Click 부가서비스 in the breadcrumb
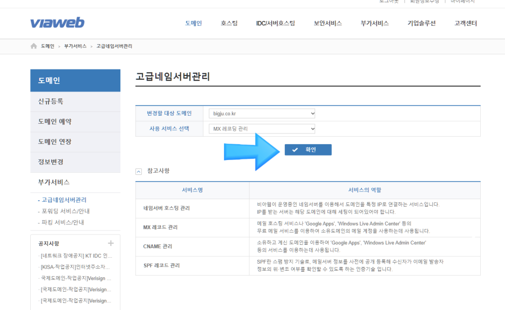Viewport: 505px width, 310px height. coord(76,46)
